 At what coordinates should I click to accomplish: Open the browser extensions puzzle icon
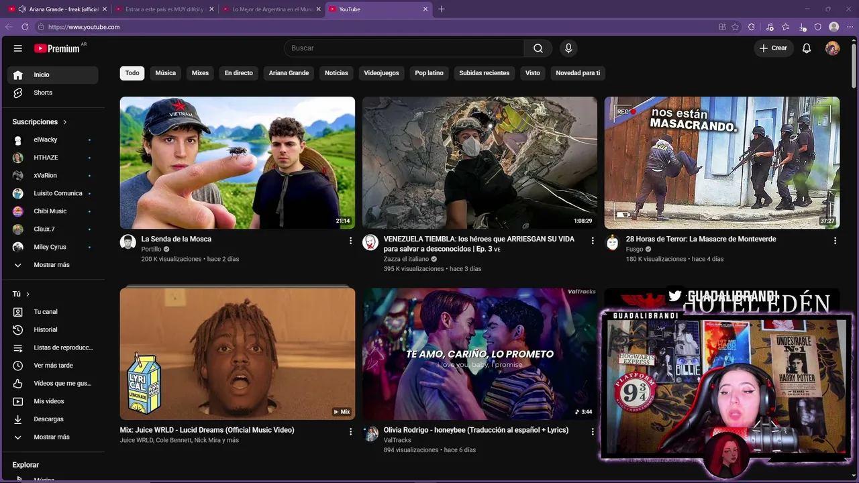click(751, 27)
